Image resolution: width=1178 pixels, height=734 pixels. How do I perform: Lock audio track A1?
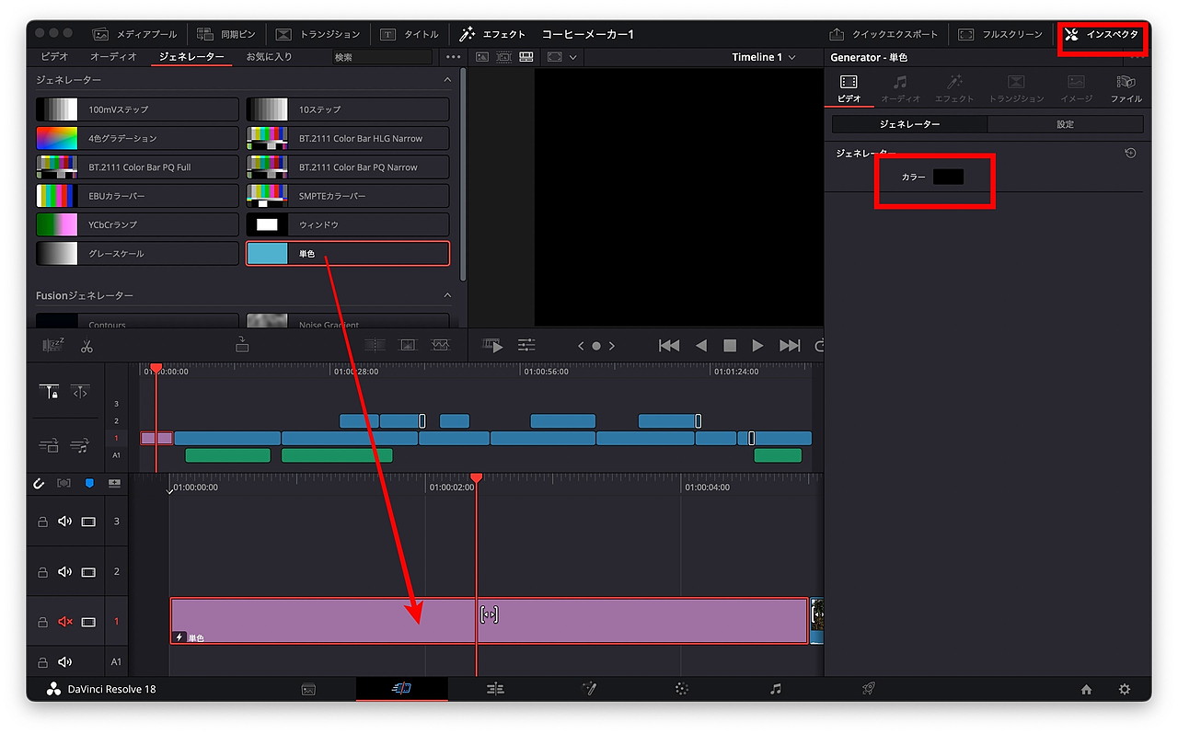pos(42,662)
